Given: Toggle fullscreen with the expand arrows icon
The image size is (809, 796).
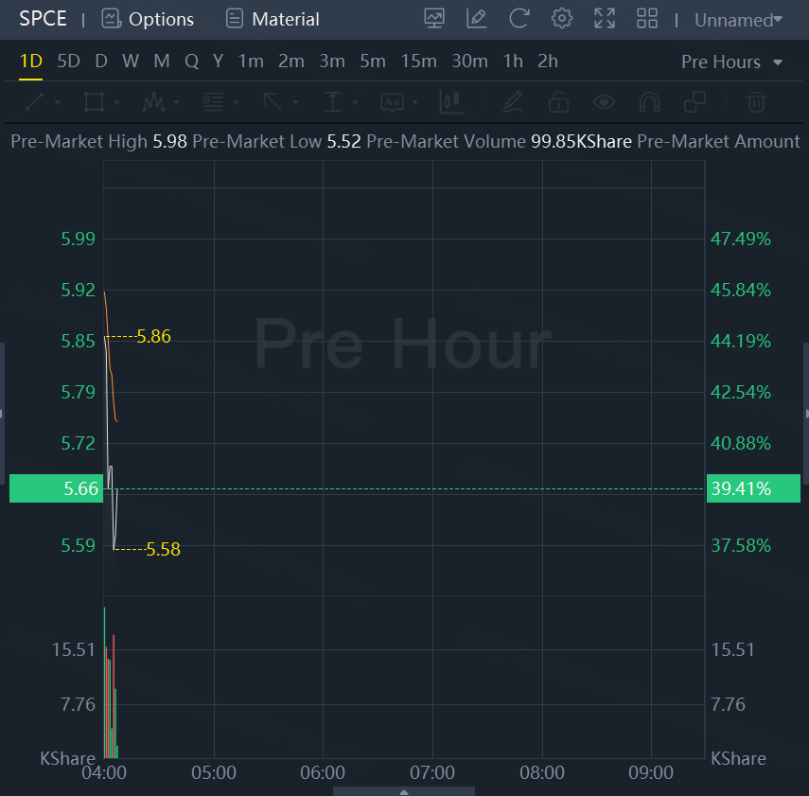Looking at the screenshot, I should [x=605, y=19].
